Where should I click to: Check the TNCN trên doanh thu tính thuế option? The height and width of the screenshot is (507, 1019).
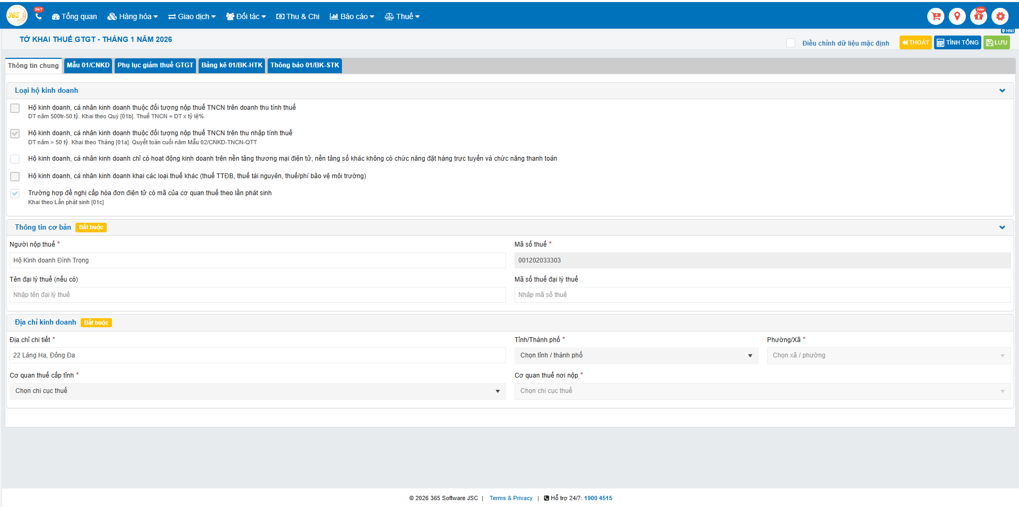pyautogui.click(x=15, y=108)
